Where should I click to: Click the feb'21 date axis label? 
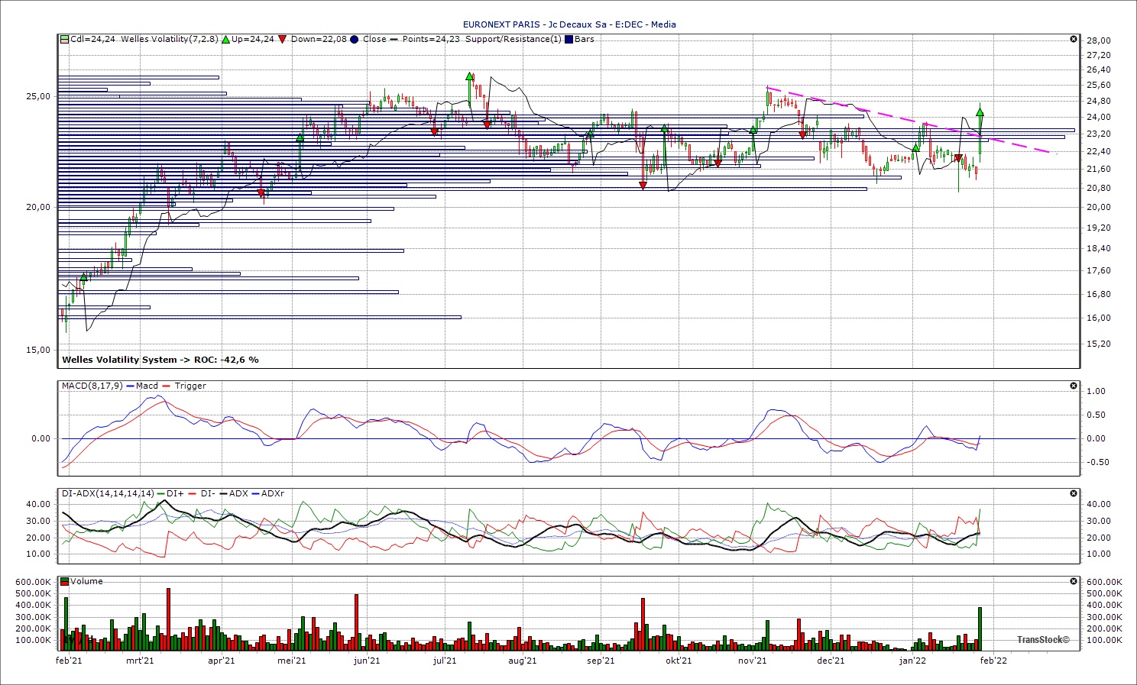pyautogui.click(x=69, y=661)
